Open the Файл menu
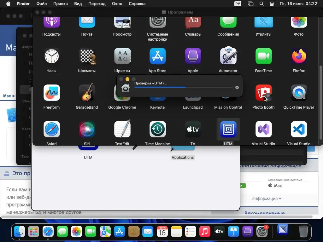The width and height of the screenshot is (323, 242). 42,4
